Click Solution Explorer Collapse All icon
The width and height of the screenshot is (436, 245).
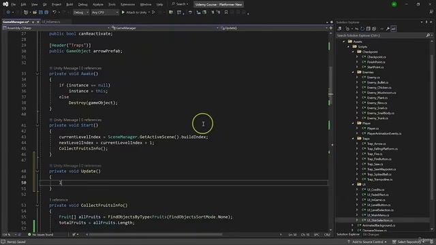pos(368,29)
